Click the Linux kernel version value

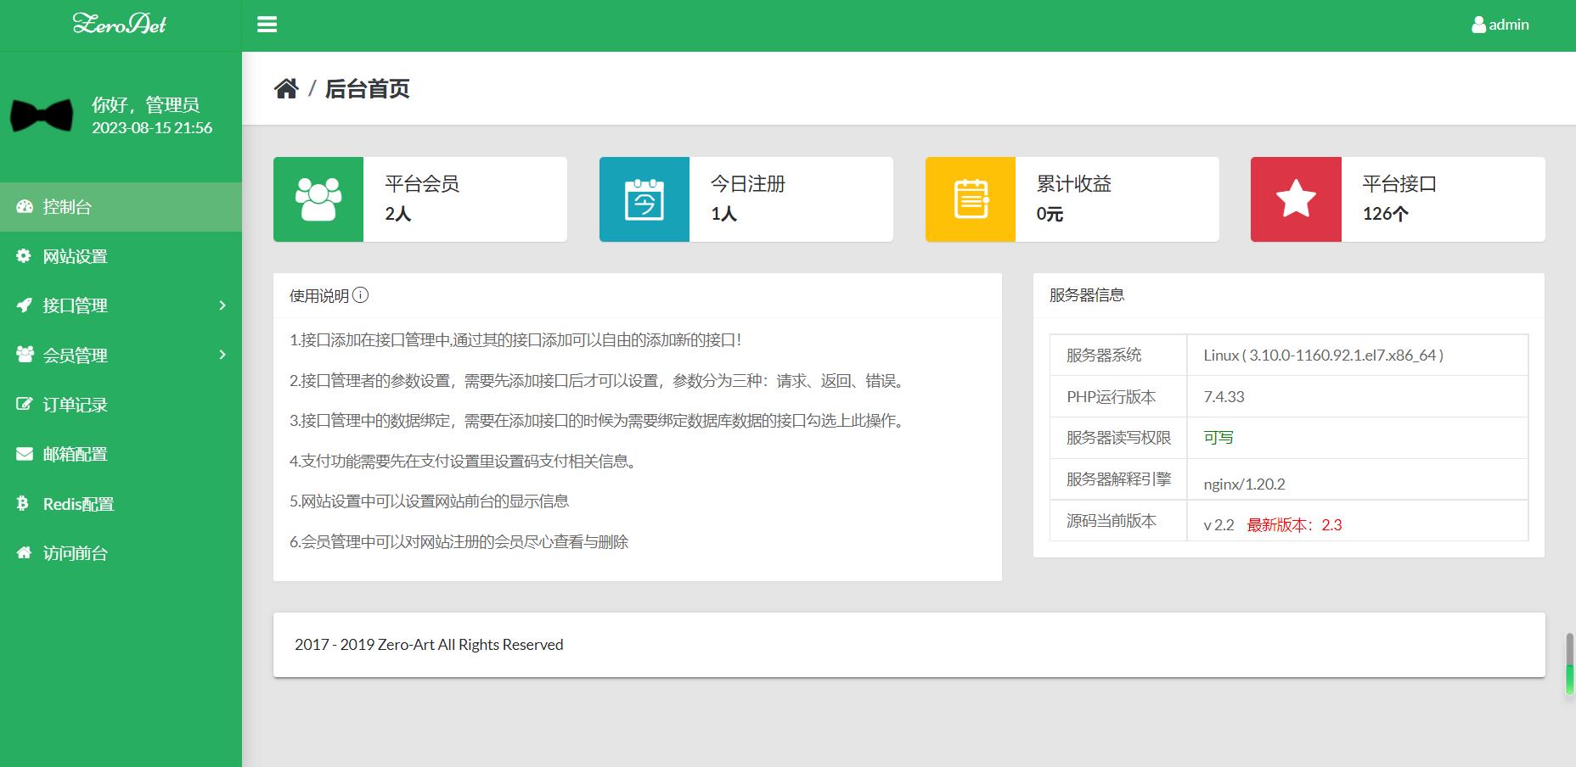coord(1324,355)
